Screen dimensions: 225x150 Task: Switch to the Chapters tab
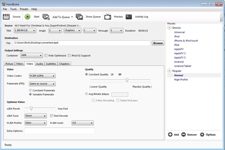(x=64, y=64)
